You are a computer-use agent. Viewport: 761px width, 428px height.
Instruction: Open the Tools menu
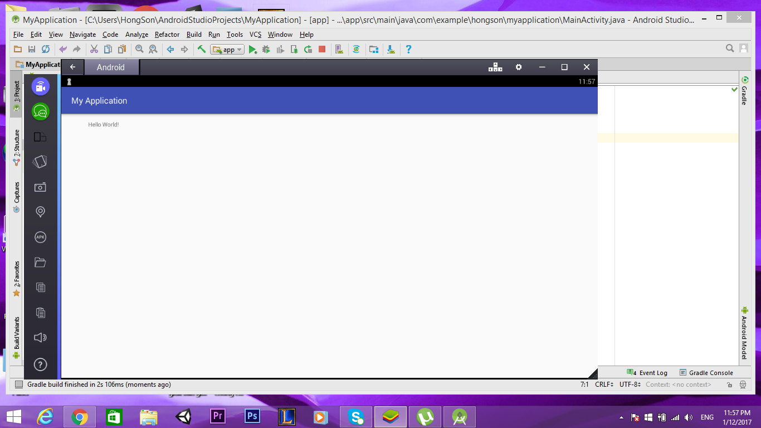click(235, 35)
